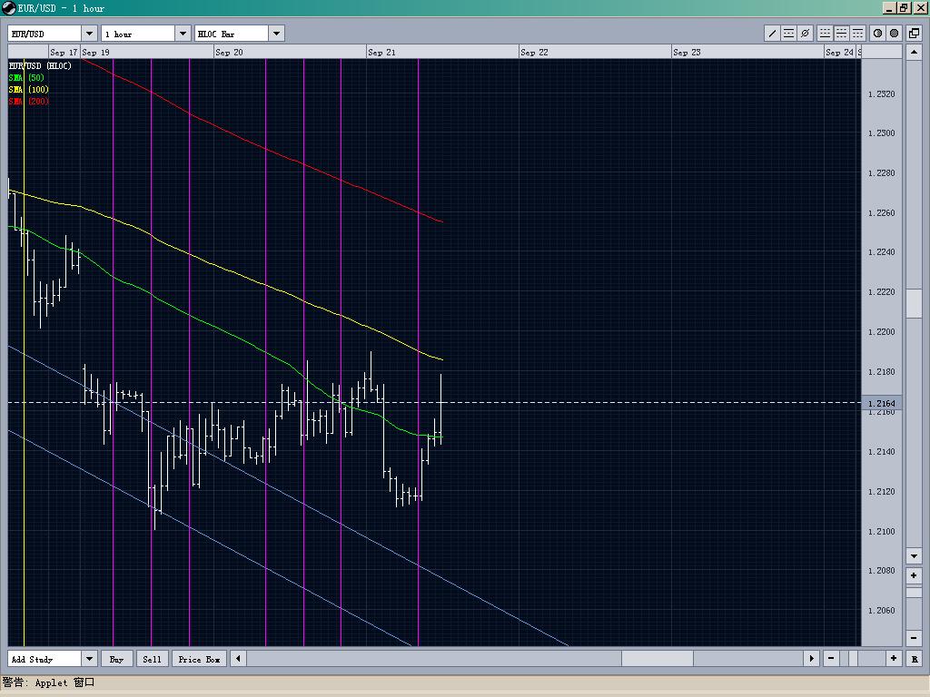The height and width of the screenshot is (697, 930).
Task: Click the double dashed lines toolbar icon
Action: click(x=841, y=33)
